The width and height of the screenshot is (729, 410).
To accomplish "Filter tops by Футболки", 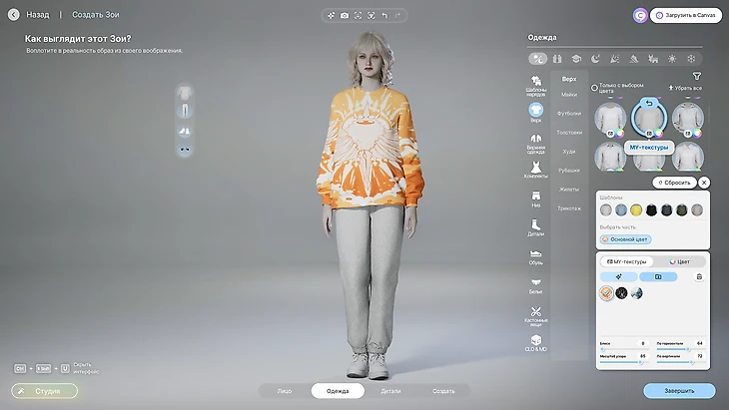I will [569, 114].
